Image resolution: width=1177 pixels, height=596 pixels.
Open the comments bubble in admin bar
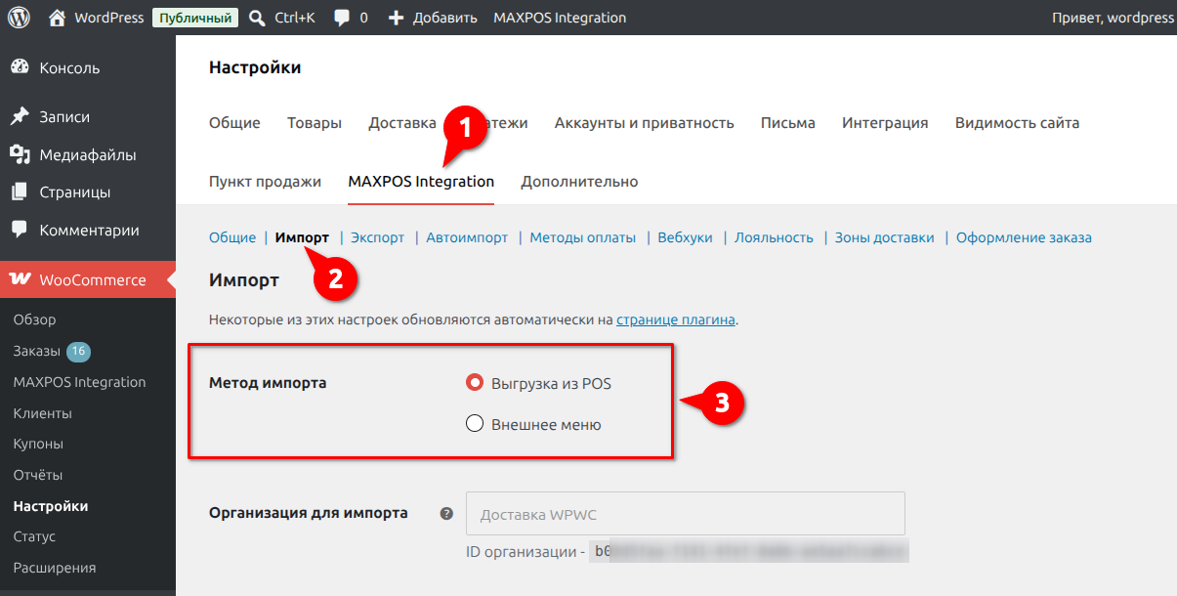tap(351, 18)
